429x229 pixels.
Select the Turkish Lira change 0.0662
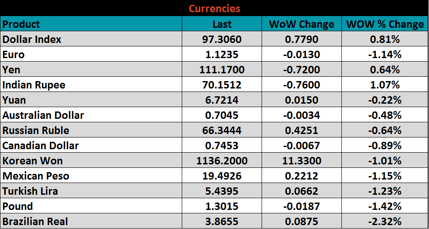(301, 191)
